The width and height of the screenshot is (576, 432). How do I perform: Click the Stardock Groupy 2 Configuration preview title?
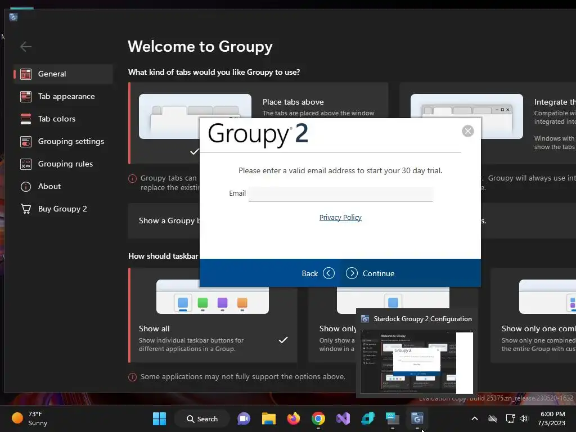[422, 319]
